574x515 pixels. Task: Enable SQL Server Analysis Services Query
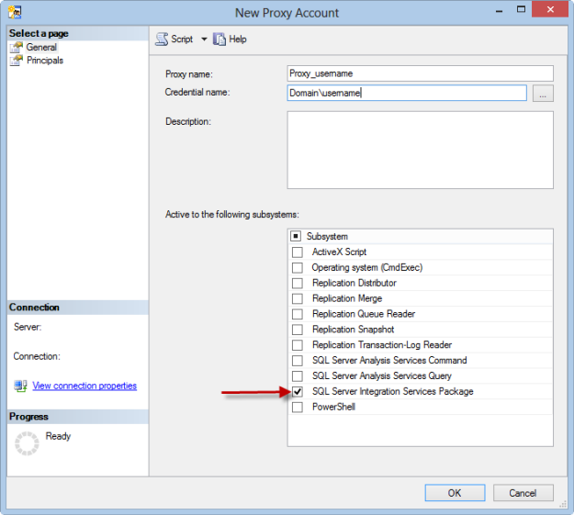(298, 375)
